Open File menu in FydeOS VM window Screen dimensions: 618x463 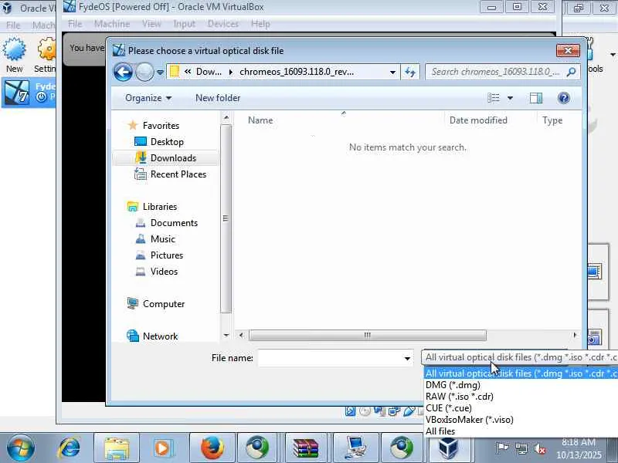75,24
